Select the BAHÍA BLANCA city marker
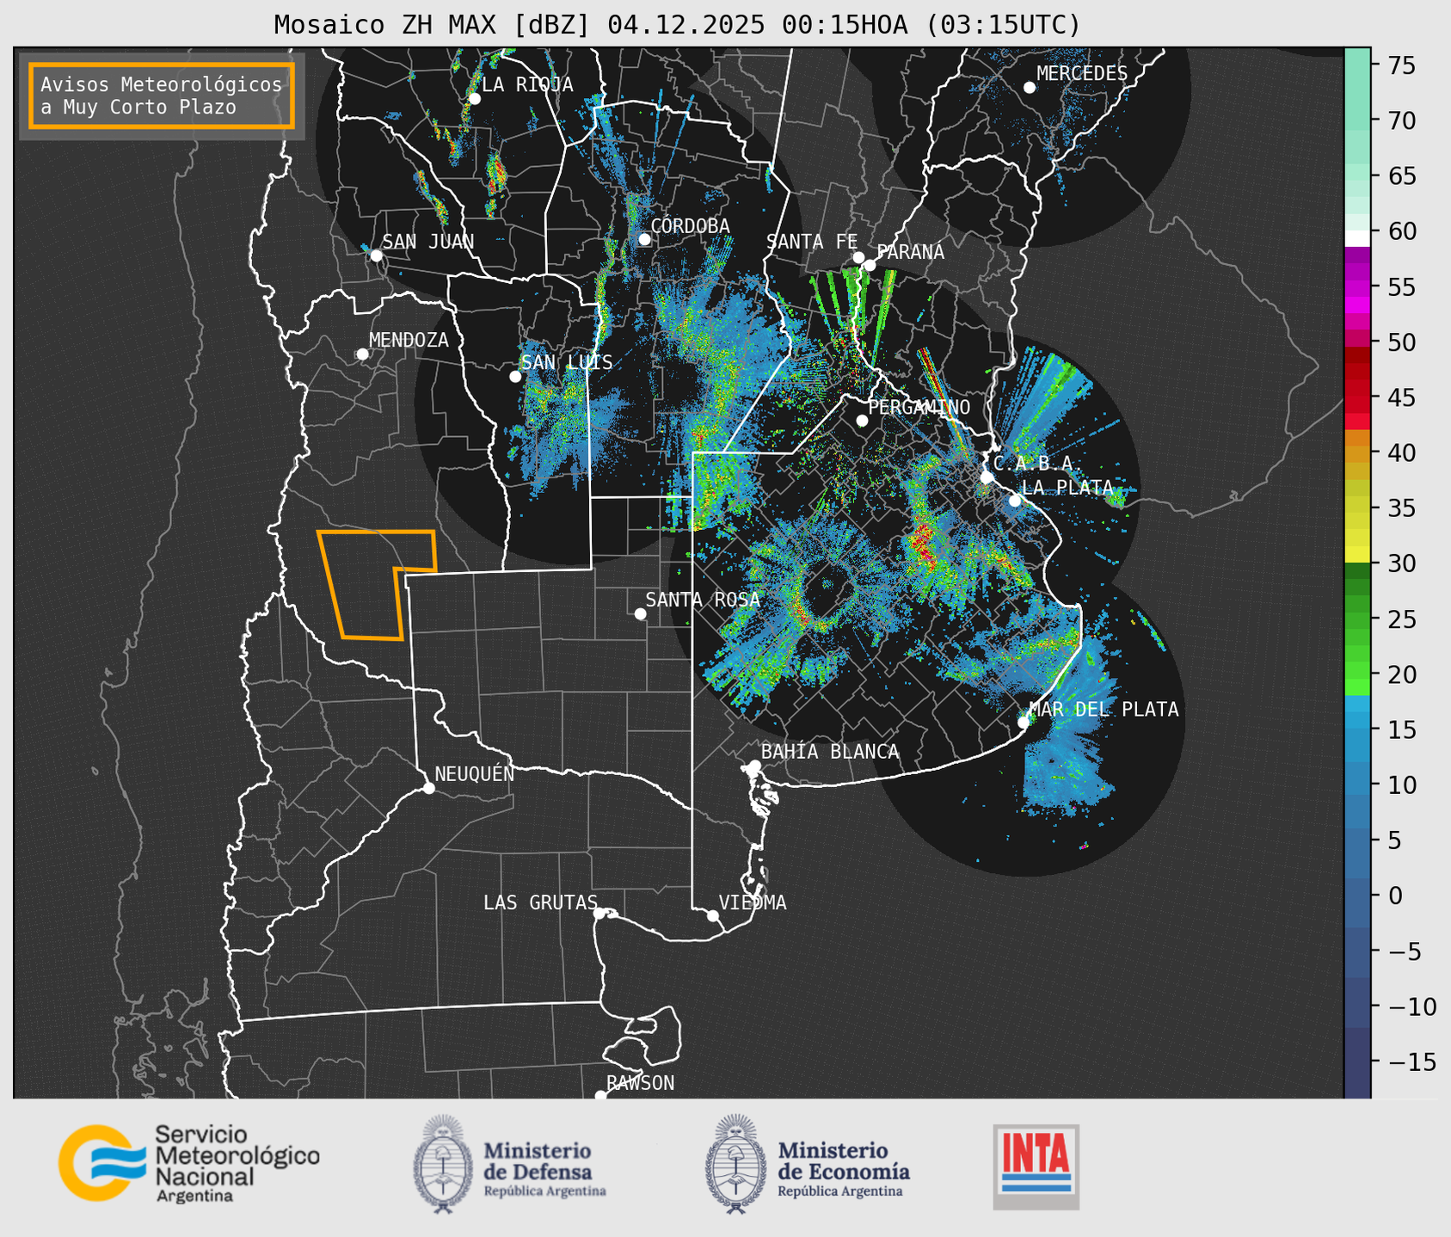The width and height of the screenshot is (1451, 1237). pos(754,766)
